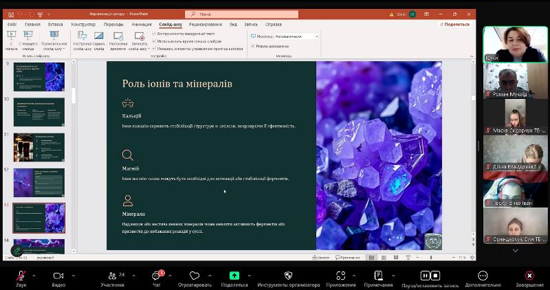Unmute the Zoom microphone (Звук)

[21, 275]
